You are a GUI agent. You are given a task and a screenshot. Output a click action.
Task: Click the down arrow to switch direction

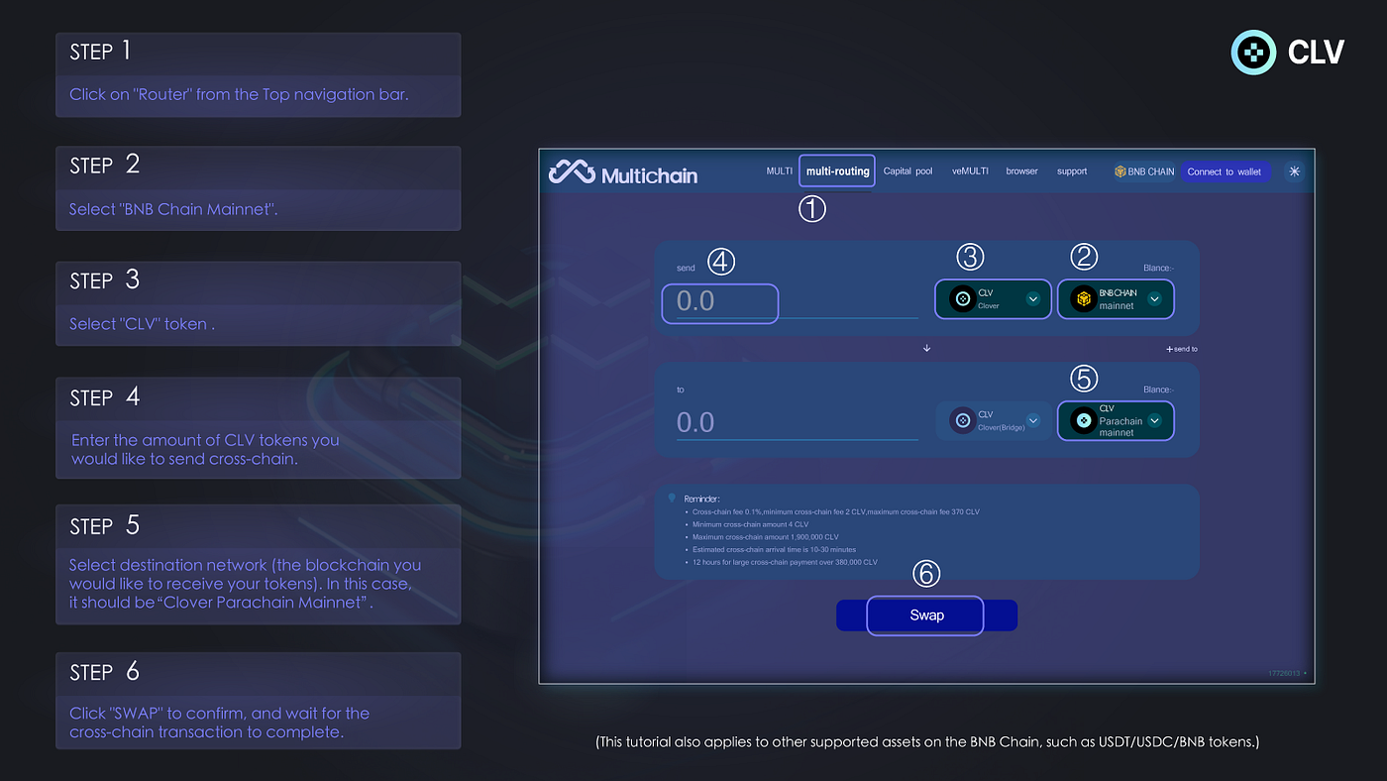(x=926, y=349)
